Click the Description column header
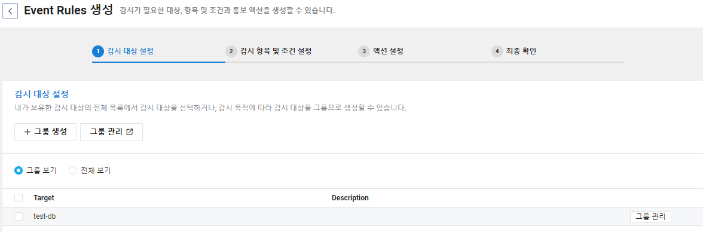This screenshot has width=703, height=232. click(350, 198)
